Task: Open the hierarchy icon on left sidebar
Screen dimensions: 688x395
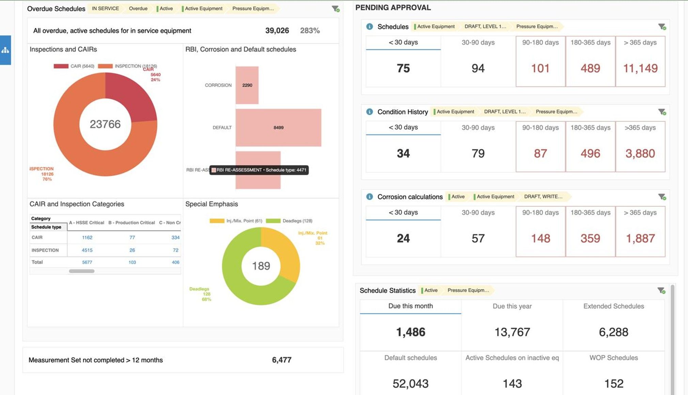Action: point(5,50)
